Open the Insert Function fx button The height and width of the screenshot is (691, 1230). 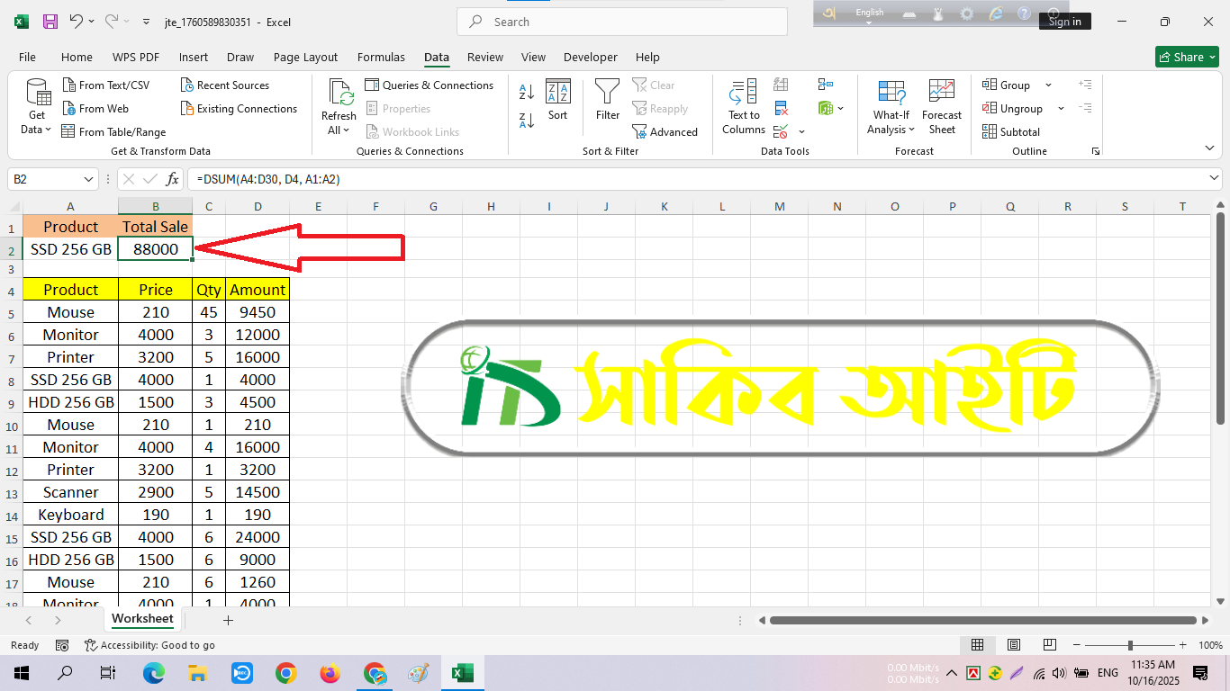point(173,179)
